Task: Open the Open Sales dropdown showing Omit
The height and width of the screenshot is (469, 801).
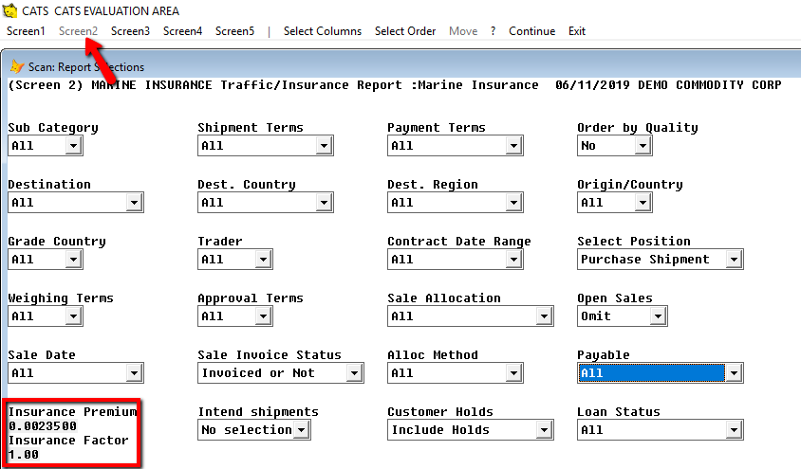Action: [658, 316]
